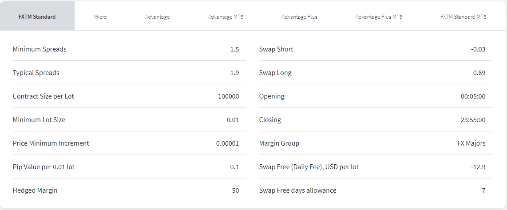Click the Price Minimum Increment label
Screen dimensions: 507x210
tap(51, 143)
